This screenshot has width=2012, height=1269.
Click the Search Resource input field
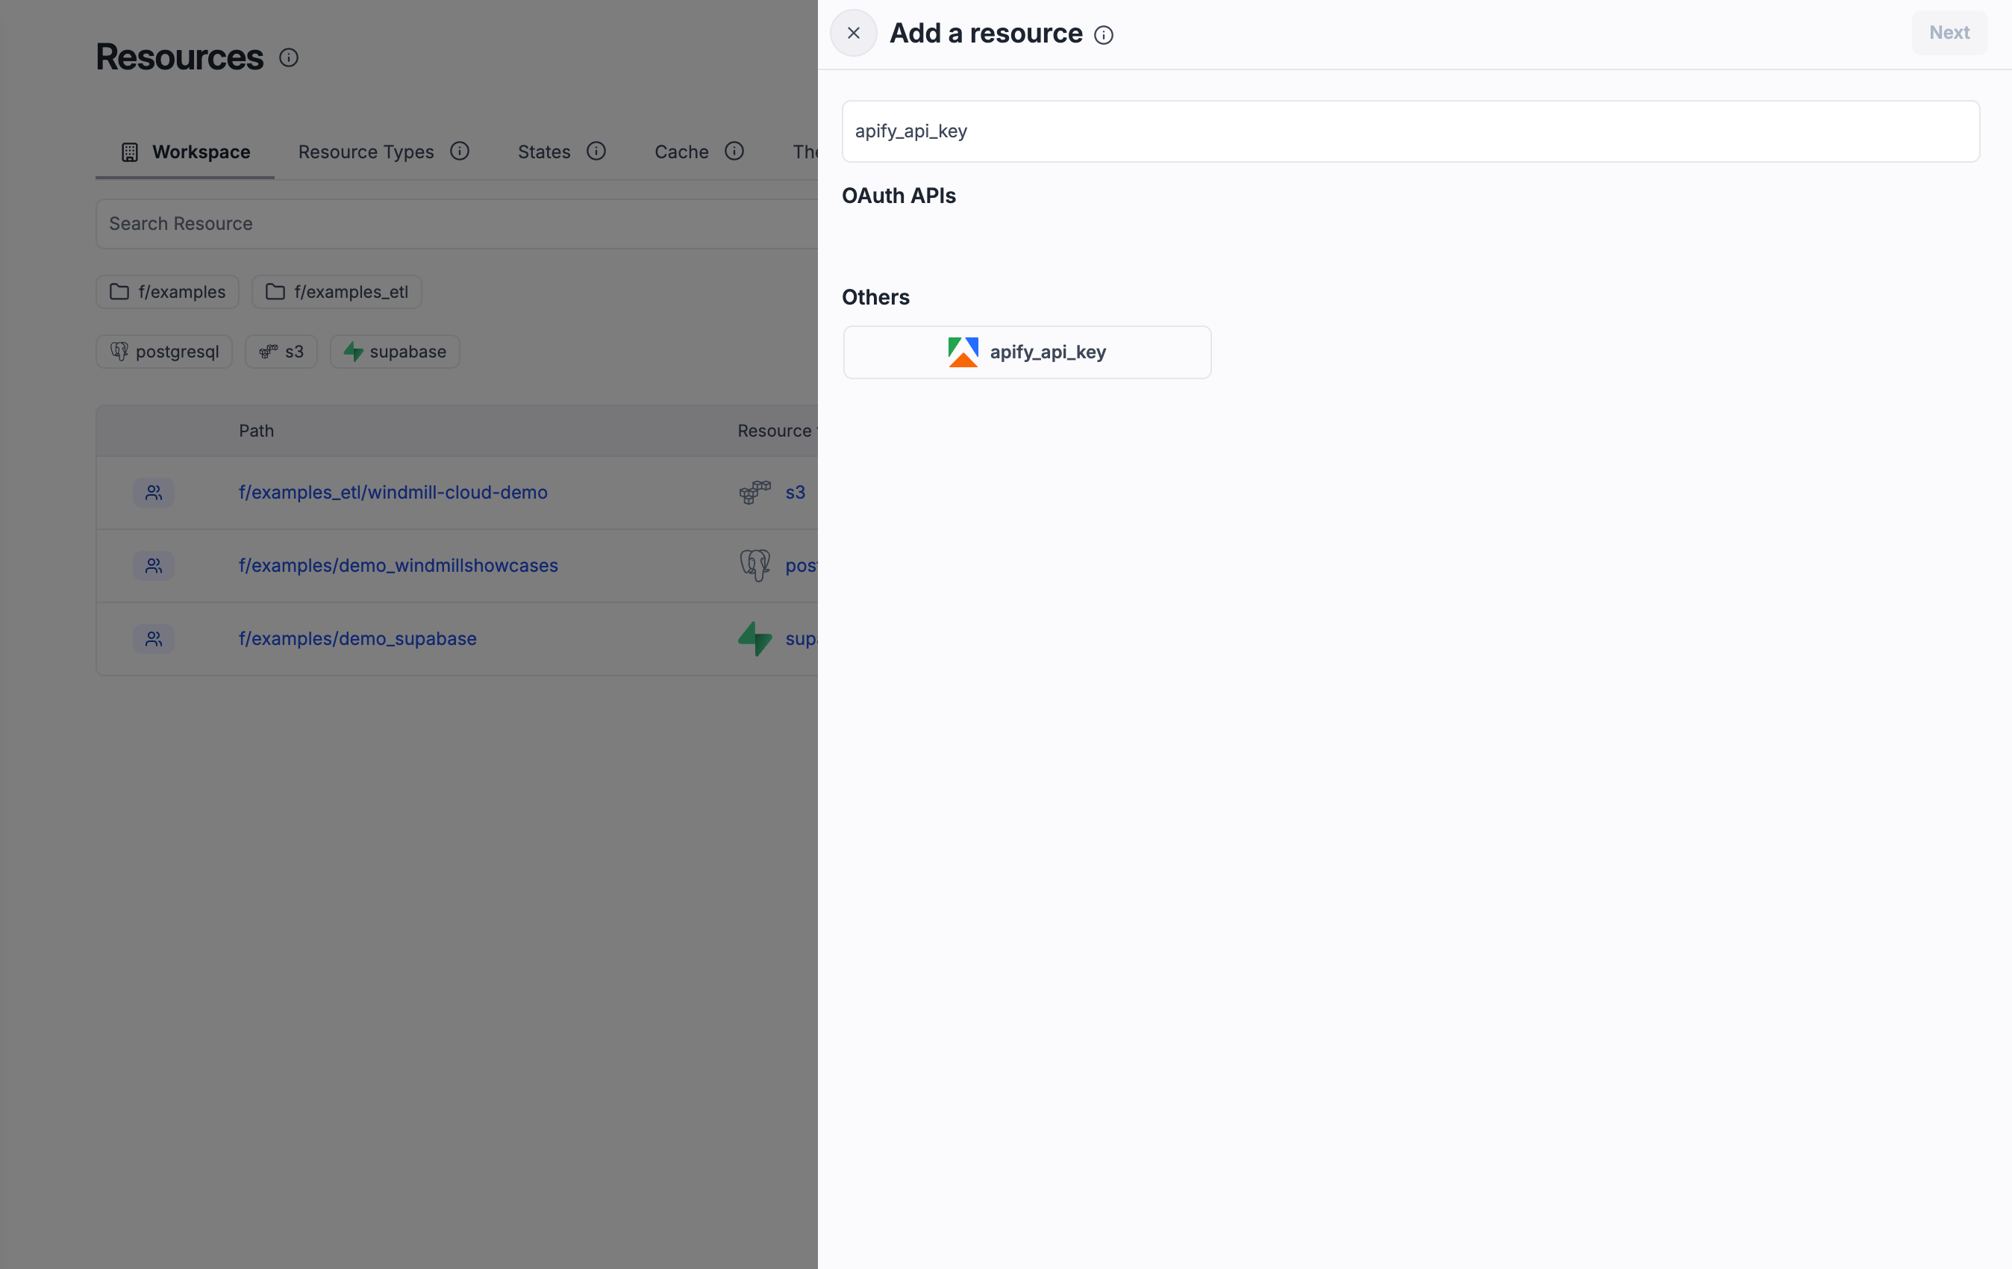(418, 223)
